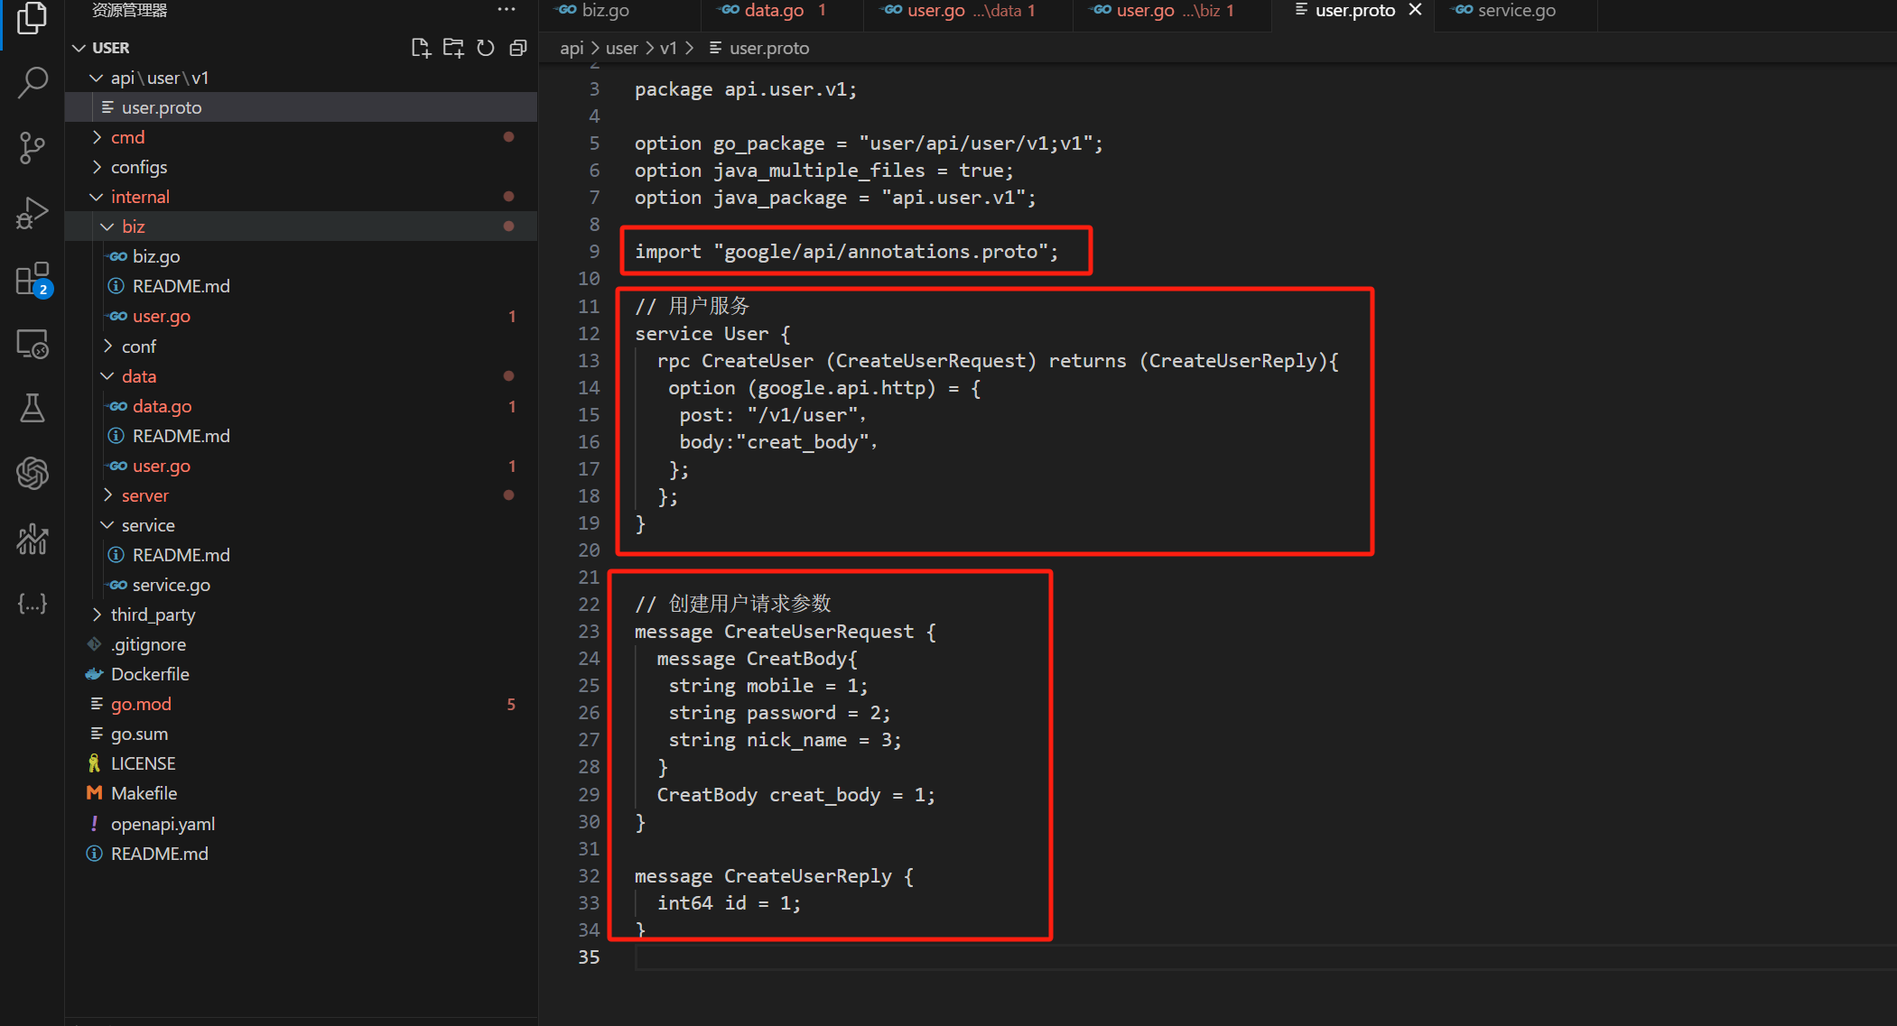Click the rpc CreateUser code line
This screenshot has width=1897, height=1026.
(998, 360)
